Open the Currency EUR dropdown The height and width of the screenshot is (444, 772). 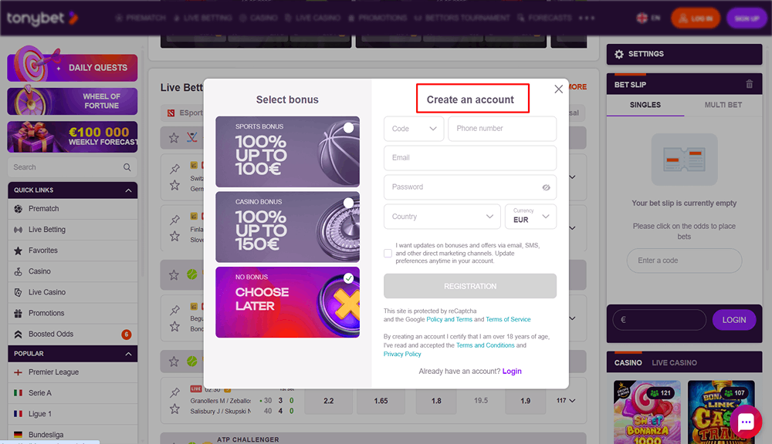tap(531, 217)
